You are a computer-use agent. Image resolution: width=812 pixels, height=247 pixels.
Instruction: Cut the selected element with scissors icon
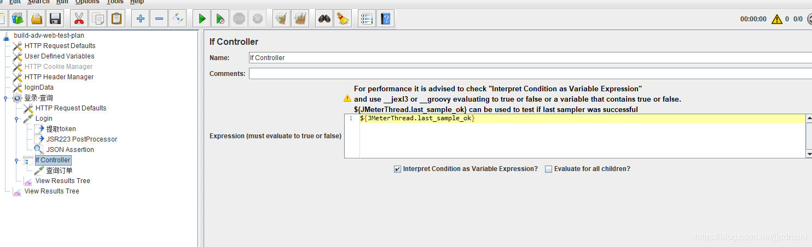79,19
